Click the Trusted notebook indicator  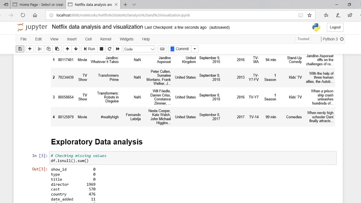[x=303, y=39]
